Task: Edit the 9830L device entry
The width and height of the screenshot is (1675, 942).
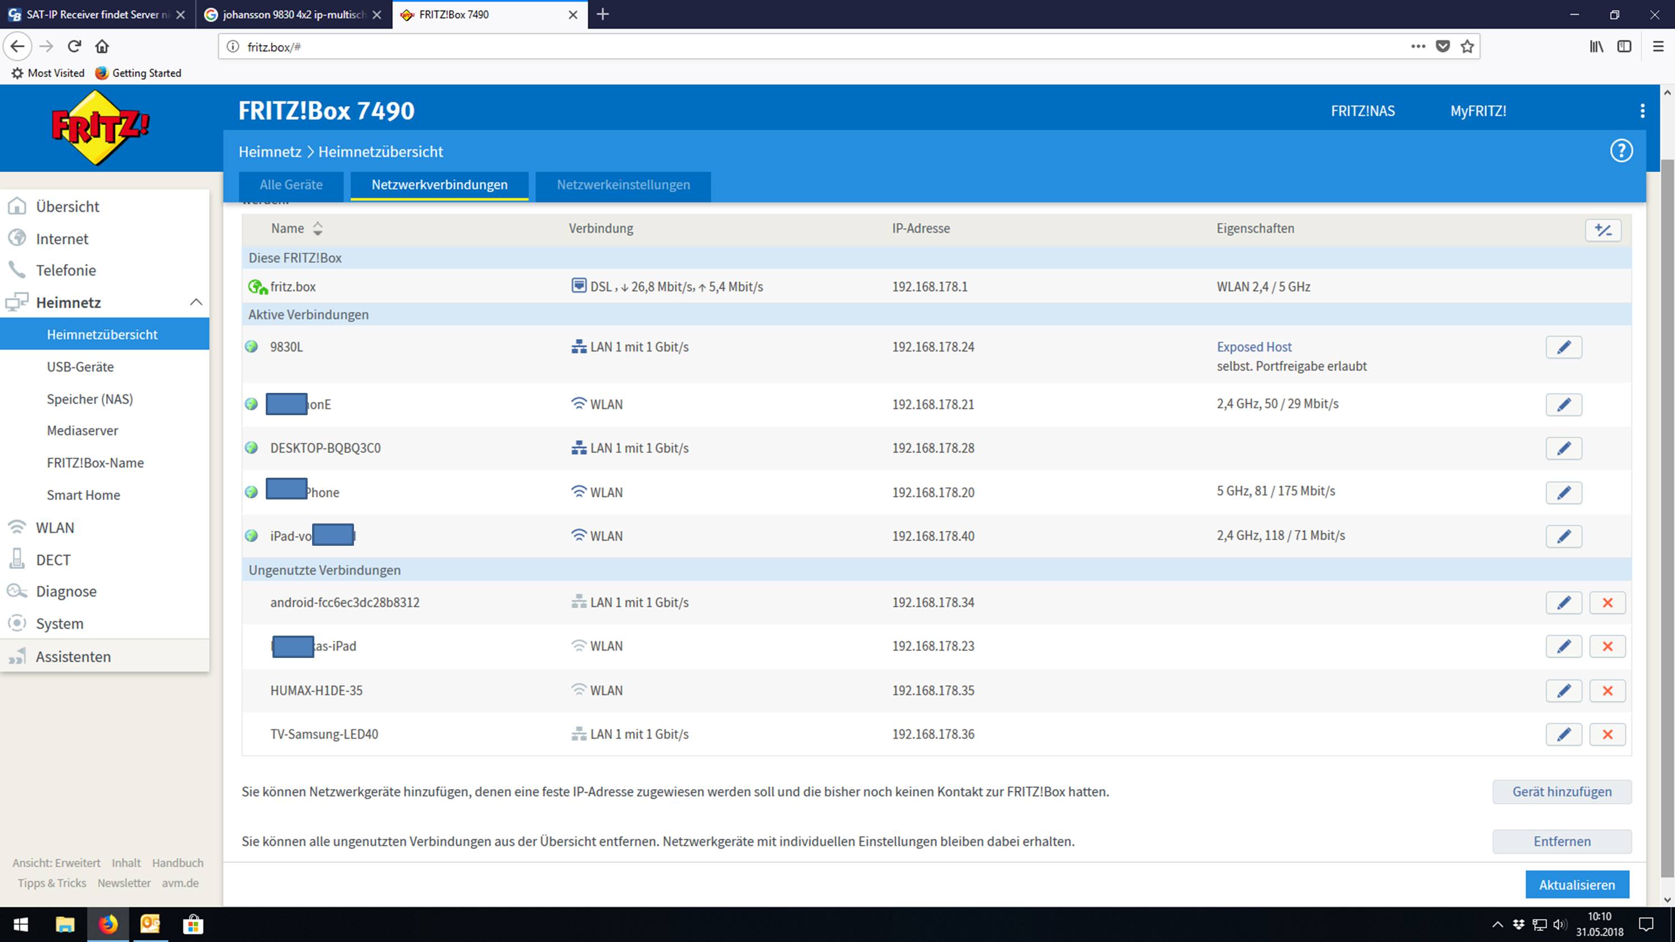Action: (x=1563, y=347)
